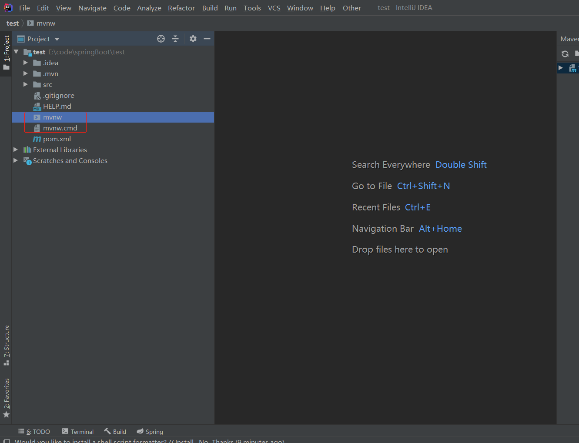Viewport: 579px width, 443px height.
Task: Click 'Drop files here to open' text
Action: [x=400, y=250]
